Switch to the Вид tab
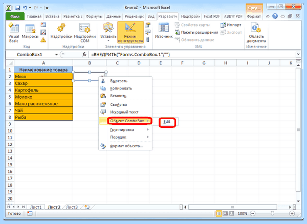This screenshot has width=307, height=224. tap(151, 16)
